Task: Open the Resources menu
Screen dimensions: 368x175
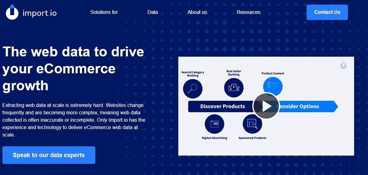Action: pos(248,12)
